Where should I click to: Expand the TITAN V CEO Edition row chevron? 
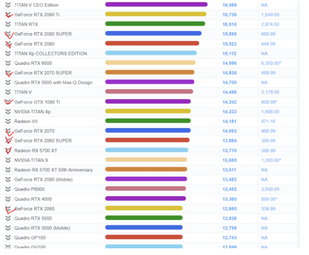click(x=8, y=5)
